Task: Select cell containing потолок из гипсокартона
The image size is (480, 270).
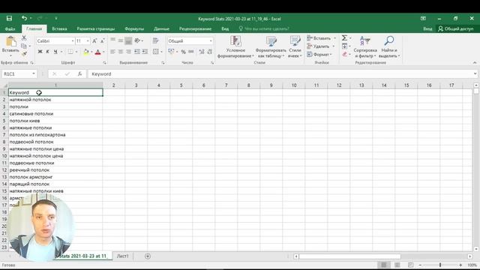Action: click(x=55, y=135)
